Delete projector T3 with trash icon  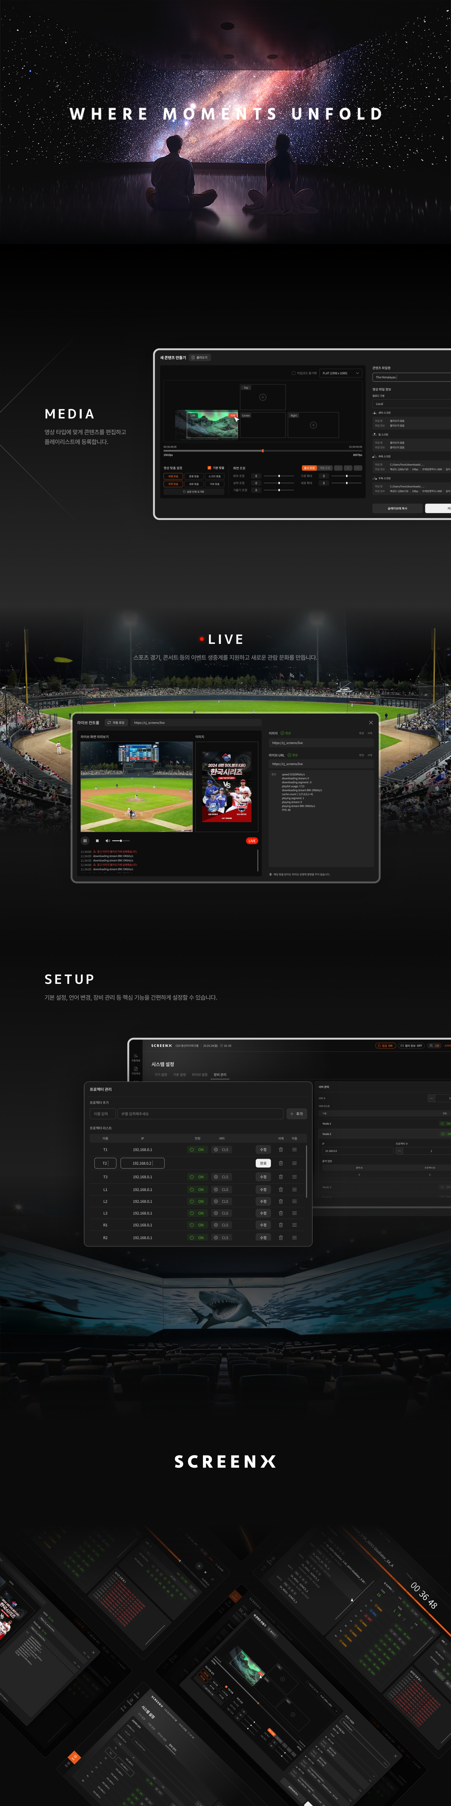(281, 1177)
